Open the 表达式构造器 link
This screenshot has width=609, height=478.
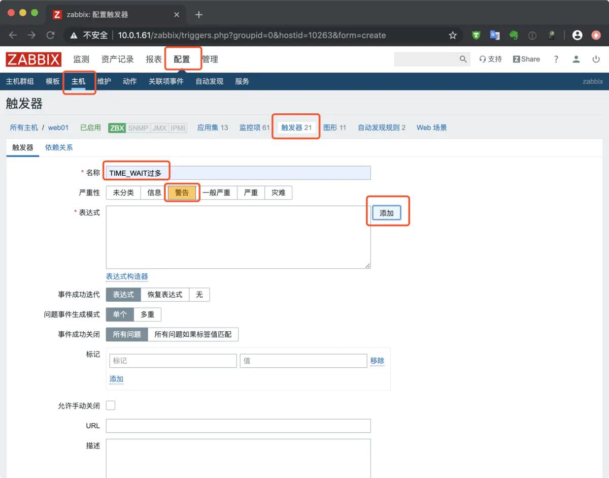coord(127,276)
